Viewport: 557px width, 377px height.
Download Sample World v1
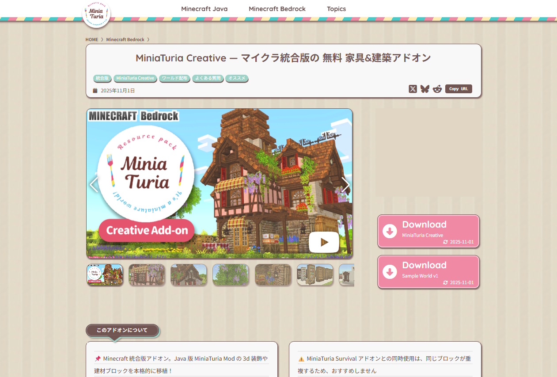tap(428, 272)
